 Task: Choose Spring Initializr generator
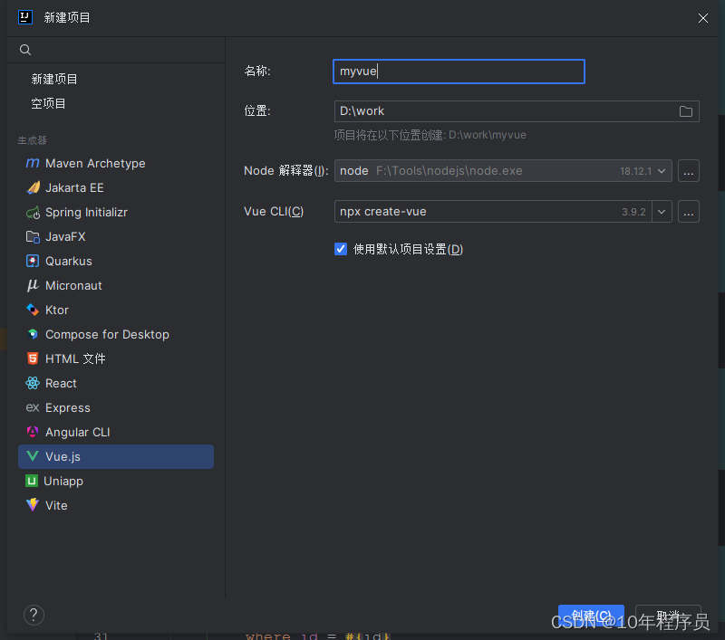pos(116,213)
